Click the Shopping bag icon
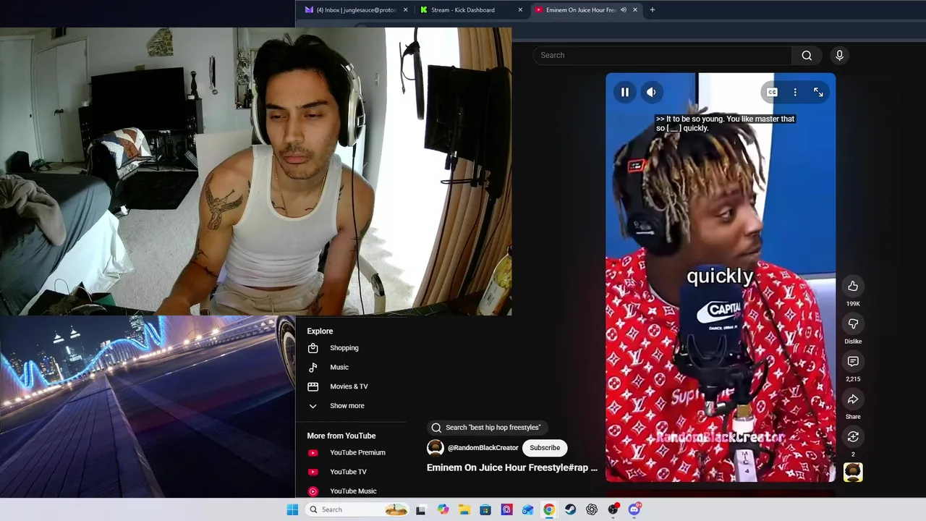The height and width of the screenshot is (521, 926). coord(313,348)
